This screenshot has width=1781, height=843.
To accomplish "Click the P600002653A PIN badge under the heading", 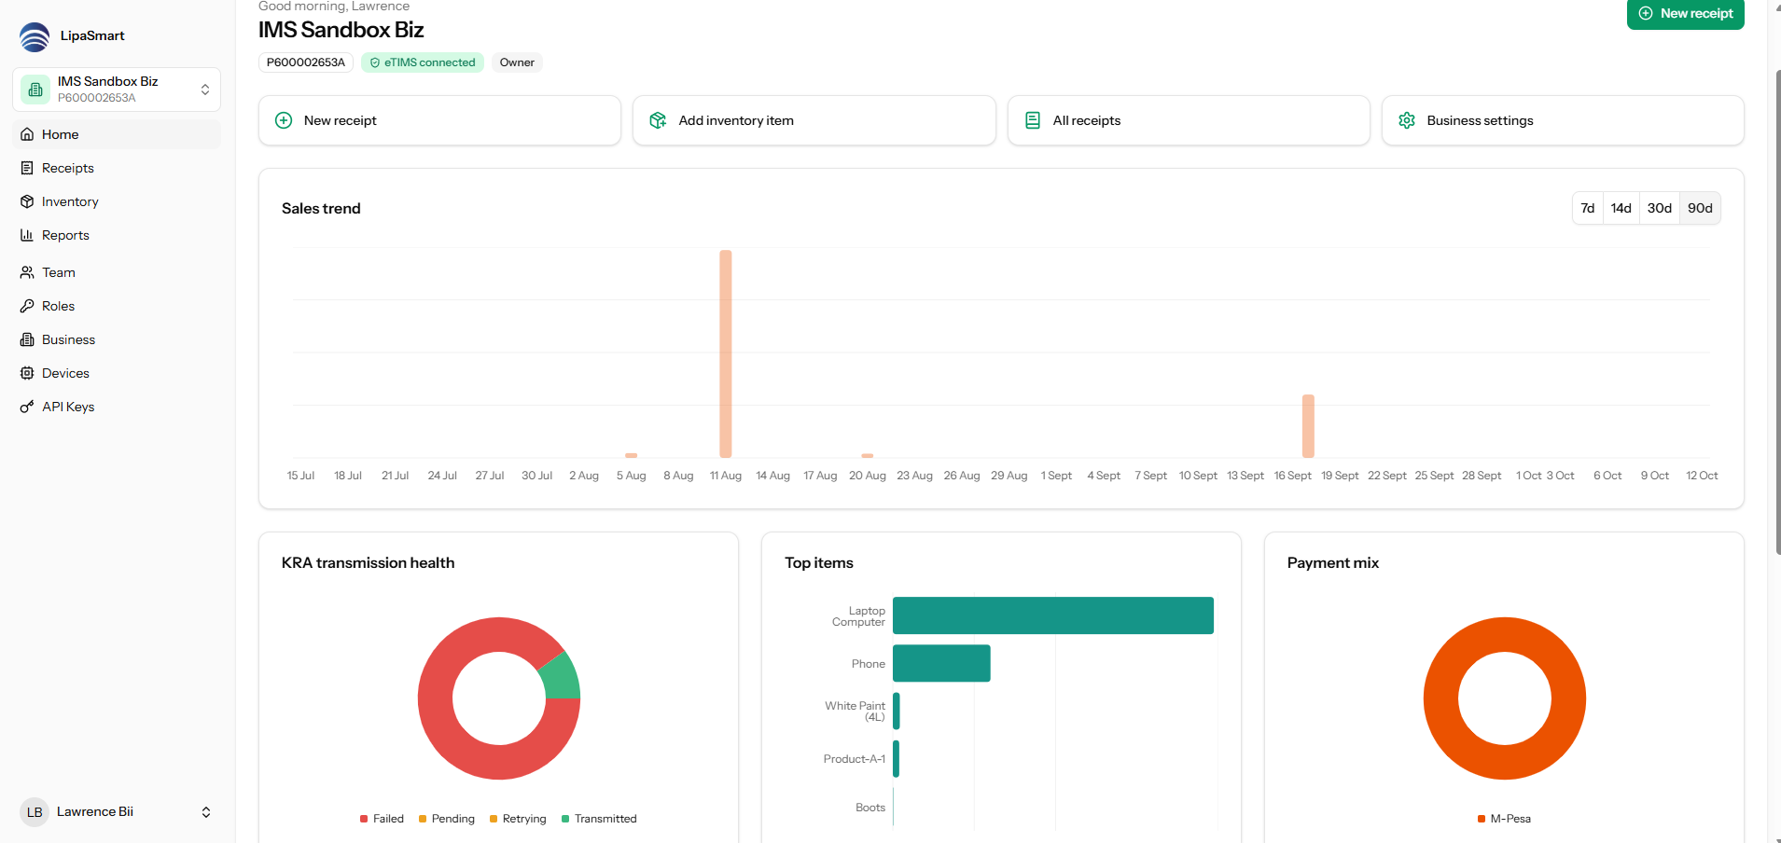I will (x=306, y=62).
